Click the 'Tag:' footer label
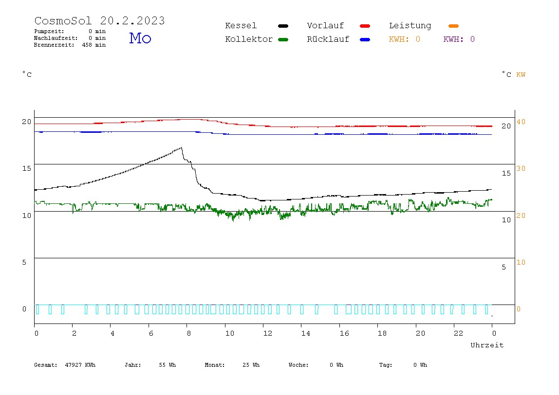 click(x=385, y=365)
